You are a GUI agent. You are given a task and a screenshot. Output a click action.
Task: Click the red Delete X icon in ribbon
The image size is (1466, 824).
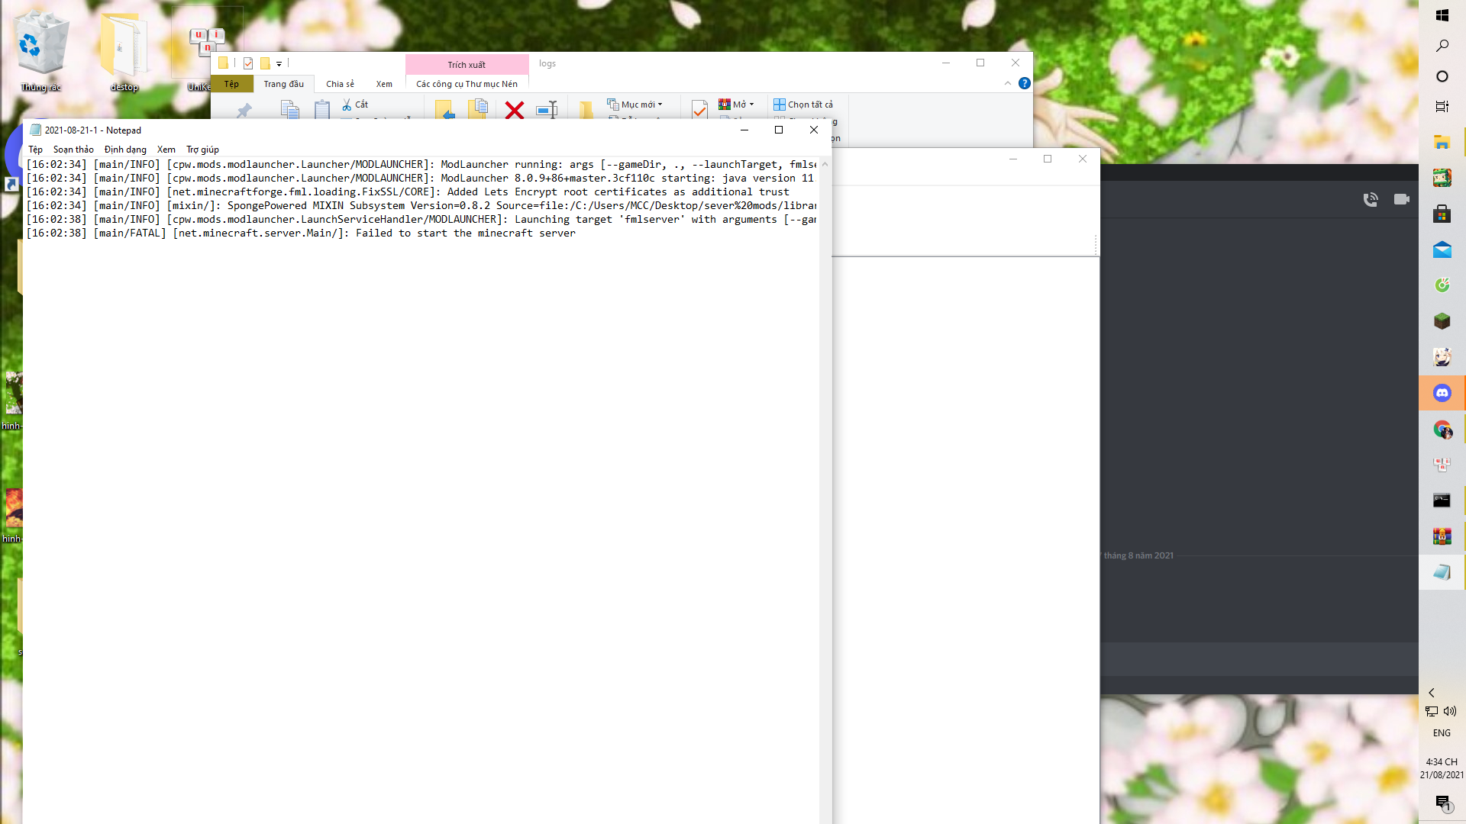(515, 110)
